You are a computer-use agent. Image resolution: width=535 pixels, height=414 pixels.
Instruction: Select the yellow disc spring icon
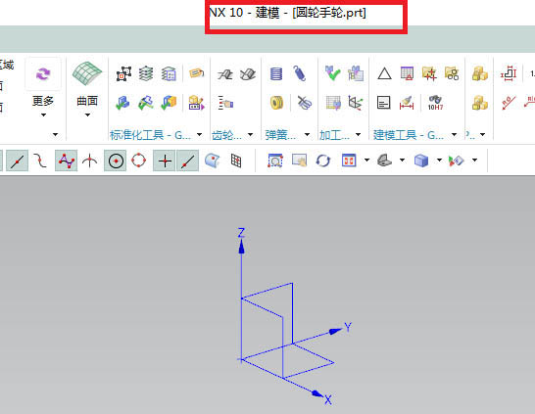click(x=276, y=103)
